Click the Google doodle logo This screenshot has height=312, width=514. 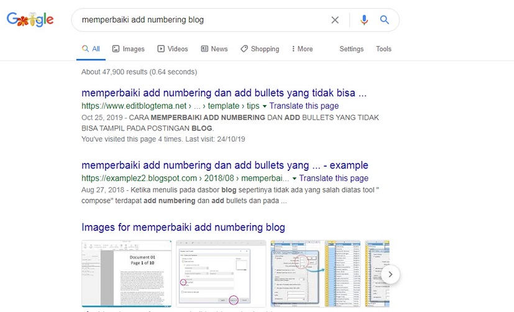(x=30, y=19)
